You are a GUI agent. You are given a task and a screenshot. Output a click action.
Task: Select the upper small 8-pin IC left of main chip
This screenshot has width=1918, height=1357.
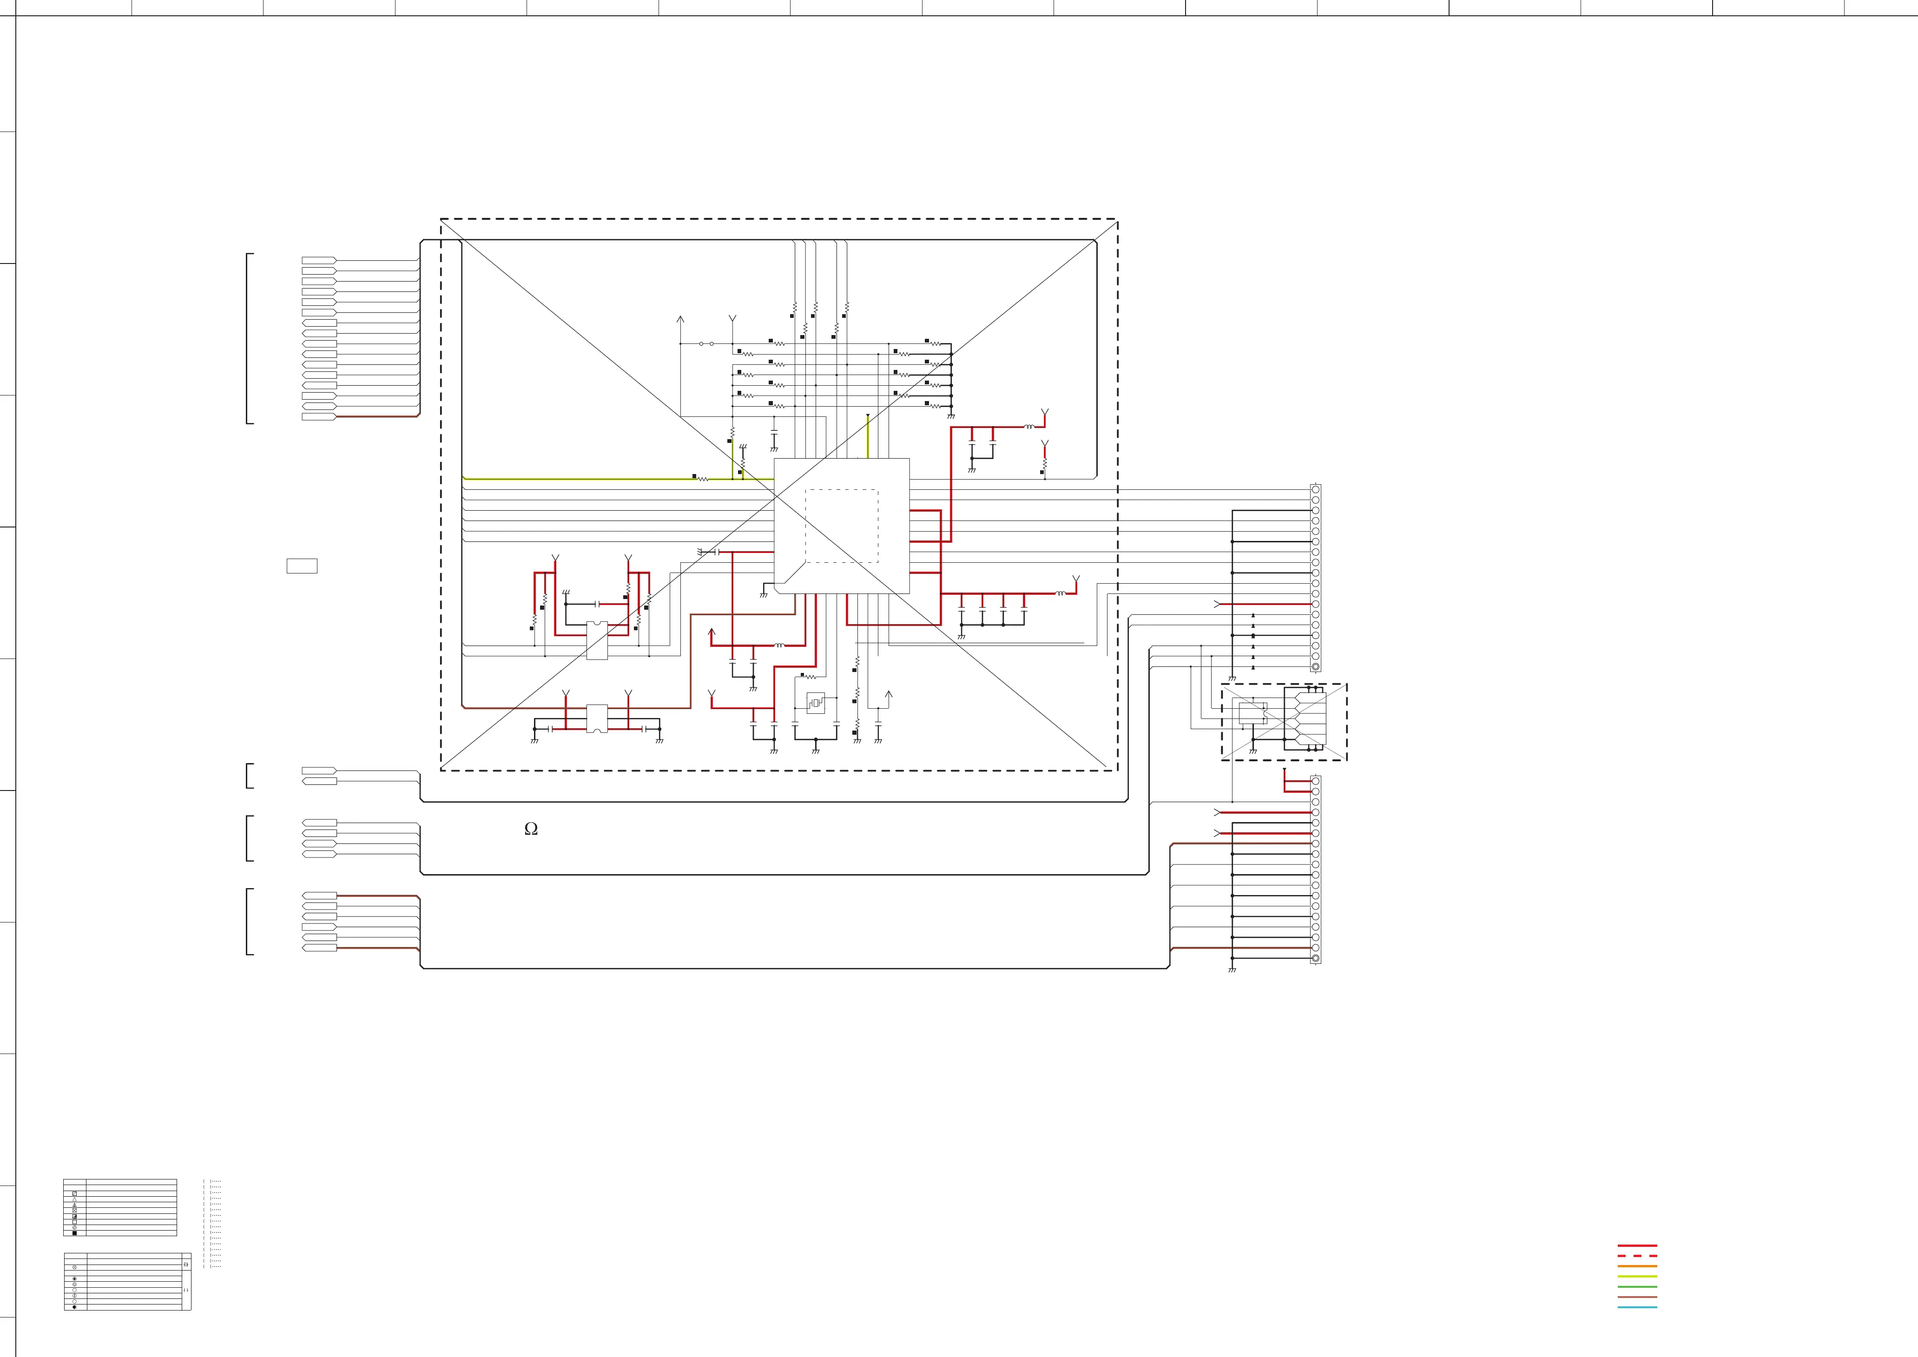click(x=597, y=640)
